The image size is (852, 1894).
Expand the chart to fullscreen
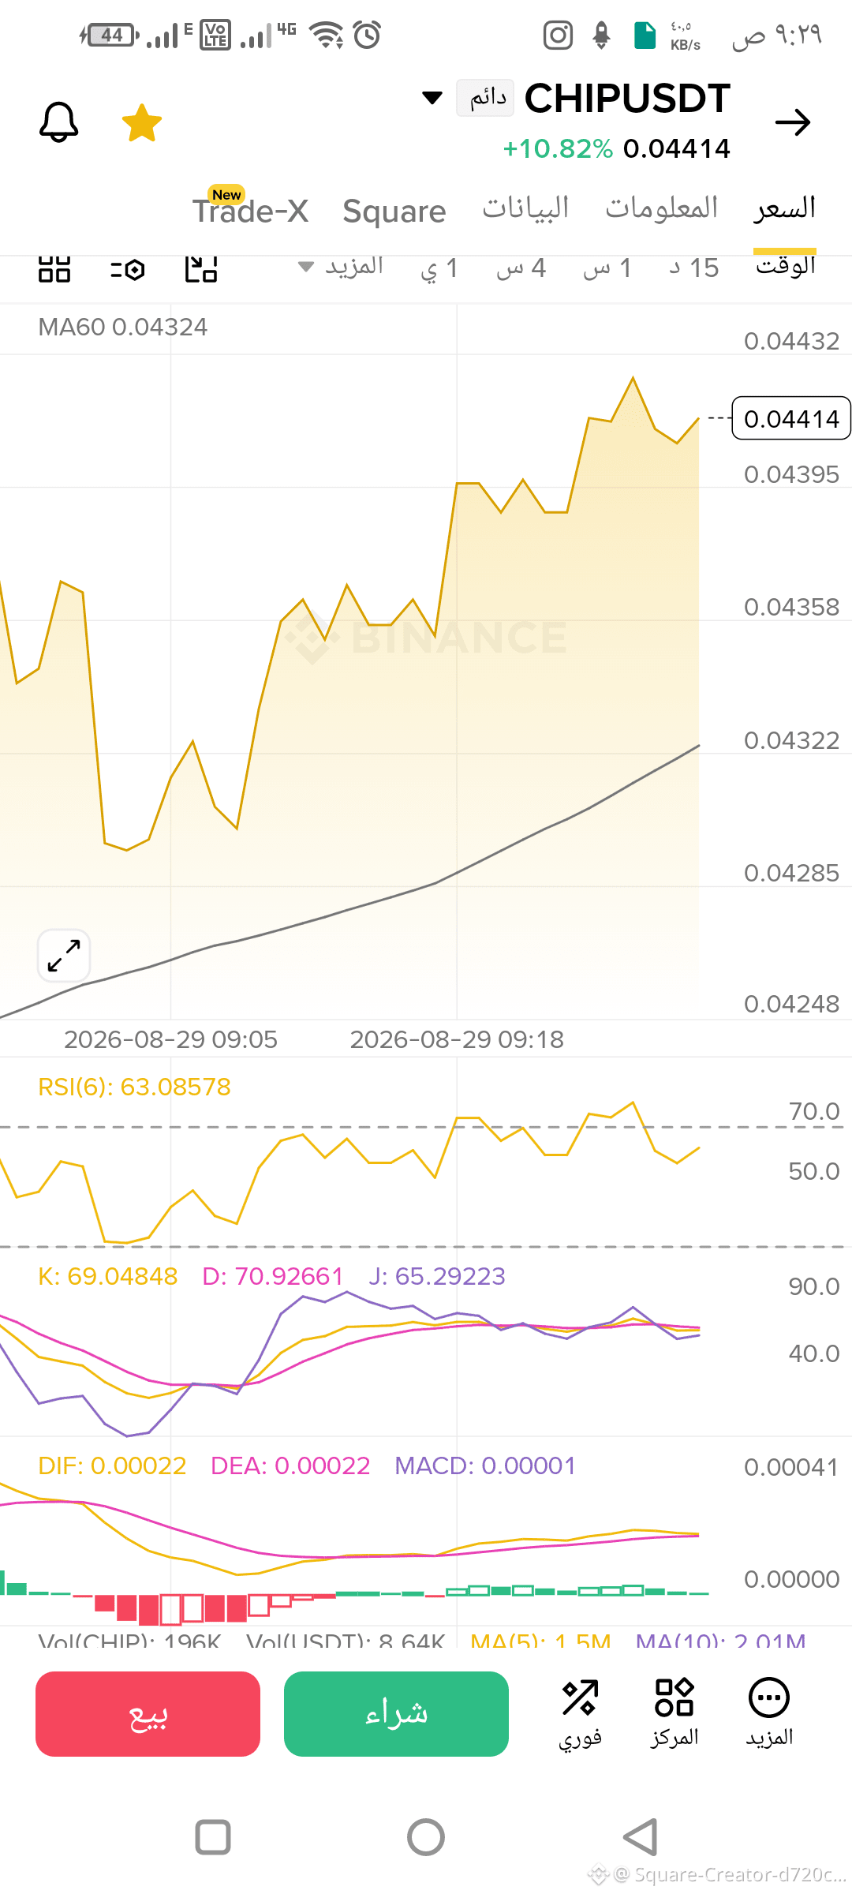coord(64,956)
